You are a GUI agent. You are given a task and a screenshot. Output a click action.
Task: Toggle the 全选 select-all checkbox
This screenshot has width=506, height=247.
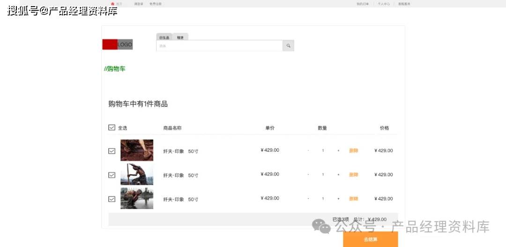[112, 127]
